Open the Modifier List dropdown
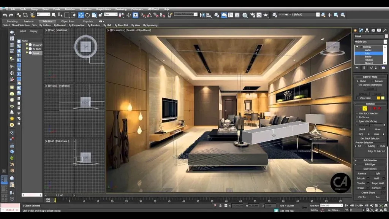The image size is (389, 219). point(370,41)
